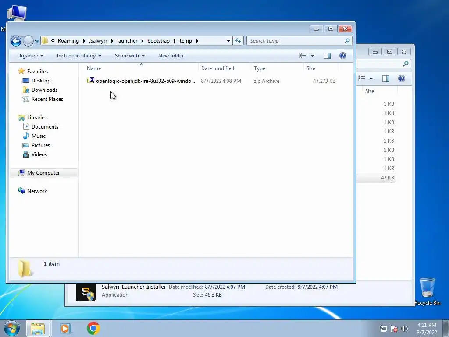Sort by the Name column header
Viewport: 449px width, 337px height.
[x=141, y=68]
